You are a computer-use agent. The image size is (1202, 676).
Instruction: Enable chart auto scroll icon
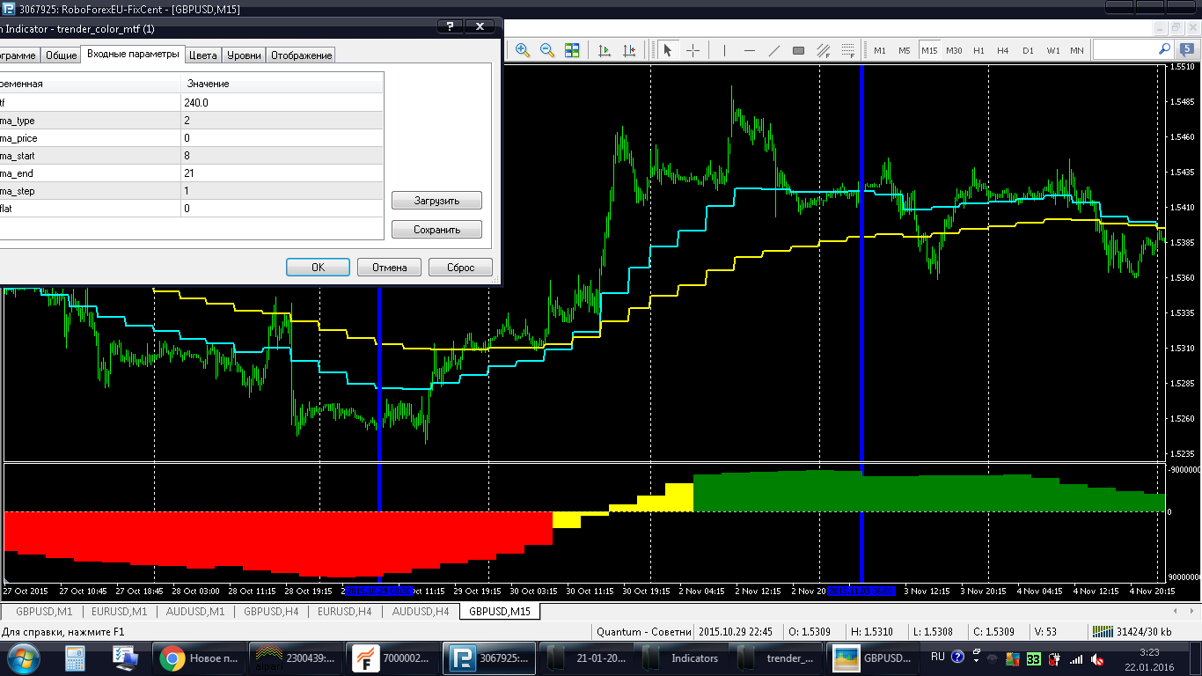[x=605, y=50]
